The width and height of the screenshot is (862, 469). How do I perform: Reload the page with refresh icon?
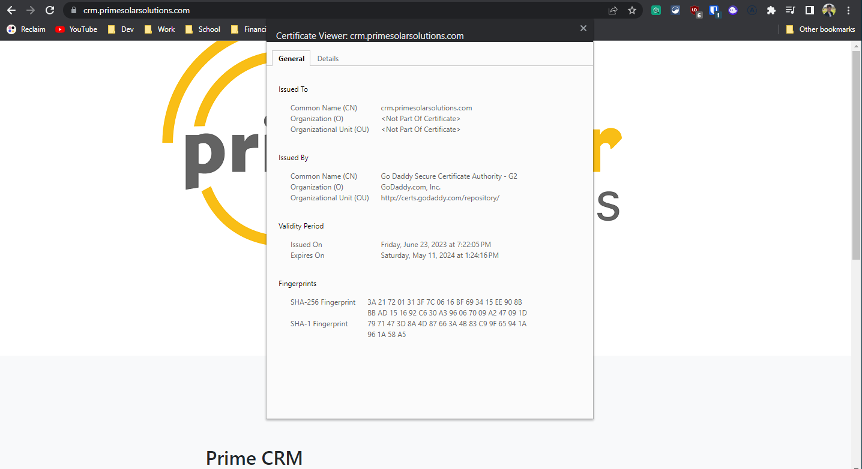pos(50,10)
